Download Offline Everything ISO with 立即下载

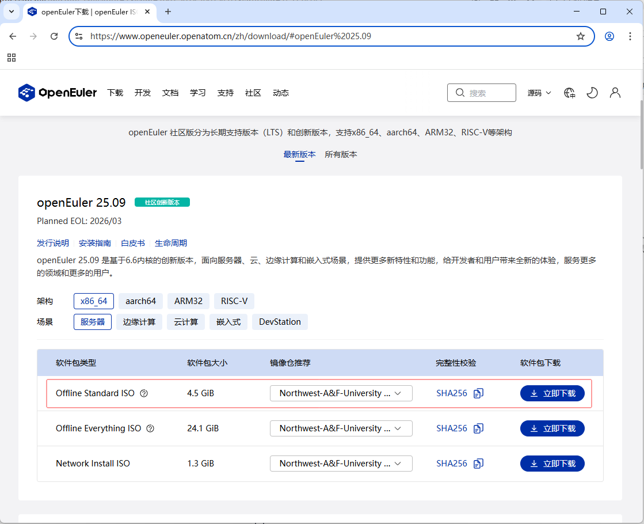click(x=552, y=428)
